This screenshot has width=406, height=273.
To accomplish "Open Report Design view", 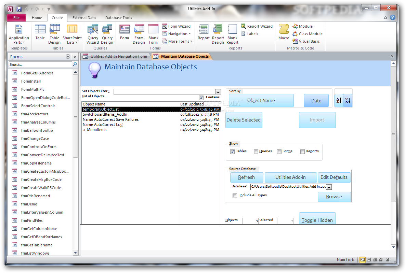I will [218, 34].
